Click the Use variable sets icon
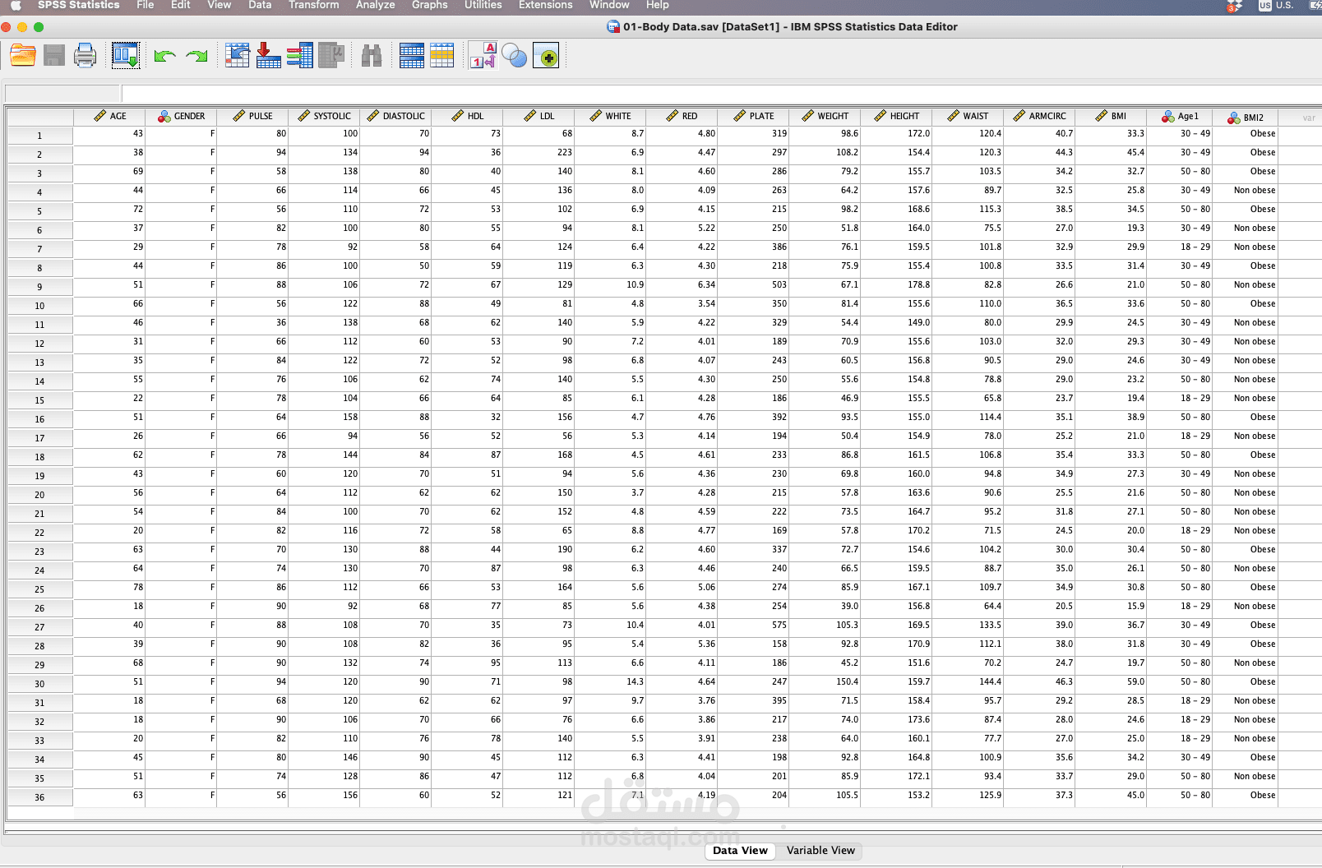The height and width of the screenshot is (868, 1322). pyautogui.click(x=515, y=56)
